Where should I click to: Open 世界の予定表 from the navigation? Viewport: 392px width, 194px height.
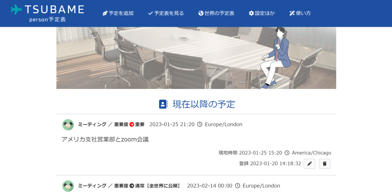(x=216, y=13)
